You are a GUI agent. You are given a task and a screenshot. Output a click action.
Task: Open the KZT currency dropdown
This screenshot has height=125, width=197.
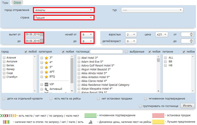pyautogui.click(x=162, y=35)
